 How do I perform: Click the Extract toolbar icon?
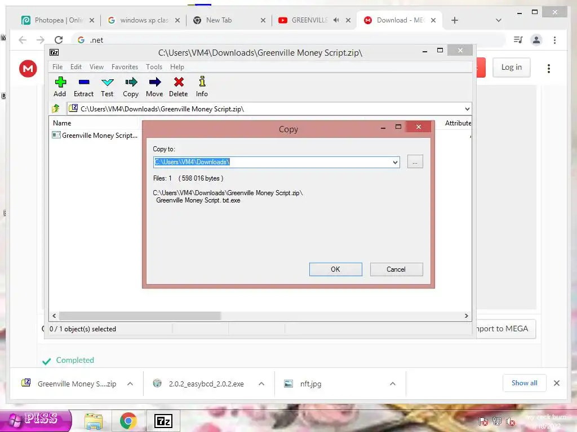coord(83,87)
